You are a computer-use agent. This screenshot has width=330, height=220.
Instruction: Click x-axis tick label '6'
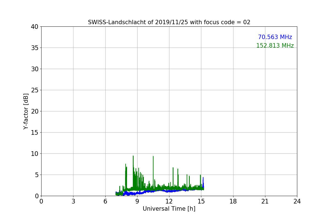pos(105,201)
